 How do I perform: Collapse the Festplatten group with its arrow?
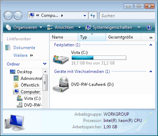coord(151,45)
